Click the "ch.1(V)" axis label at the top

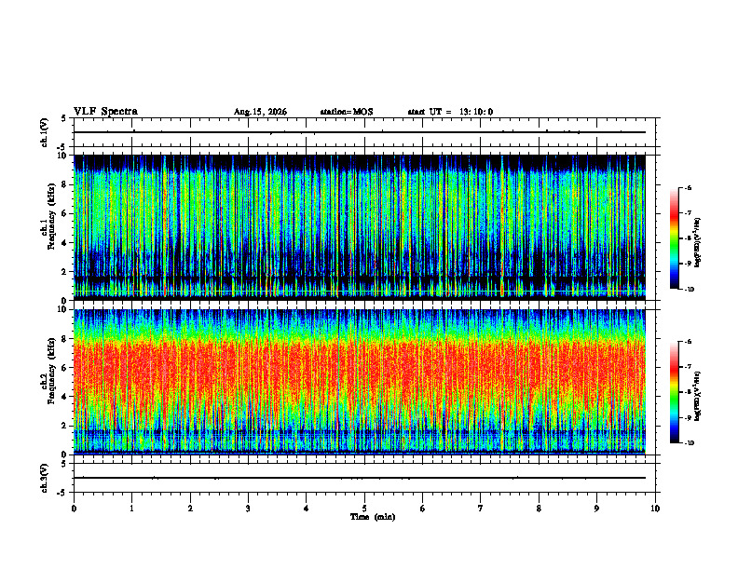pyautogui.click(x=45, y=132)
